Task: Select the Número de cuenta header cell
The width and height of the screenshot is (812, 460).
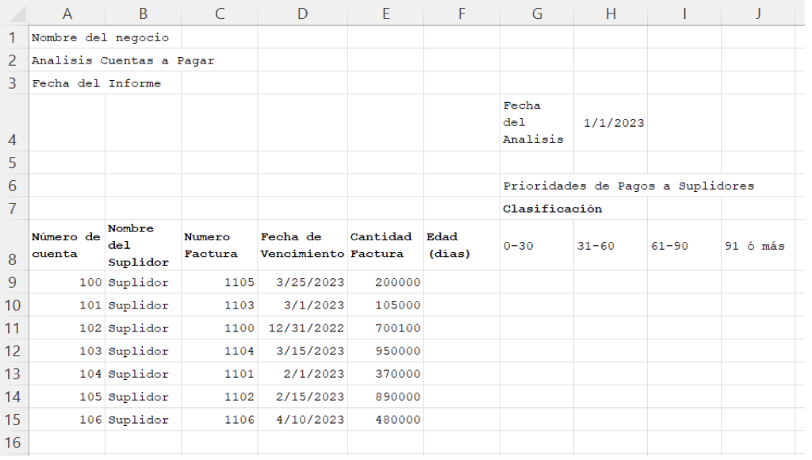Action: [x=67, y=244]
